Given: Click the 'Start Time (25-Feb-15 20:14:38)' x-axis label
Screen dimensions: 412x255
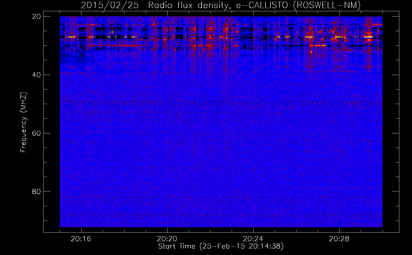Looking at the screenshot, I should (221, 246).
